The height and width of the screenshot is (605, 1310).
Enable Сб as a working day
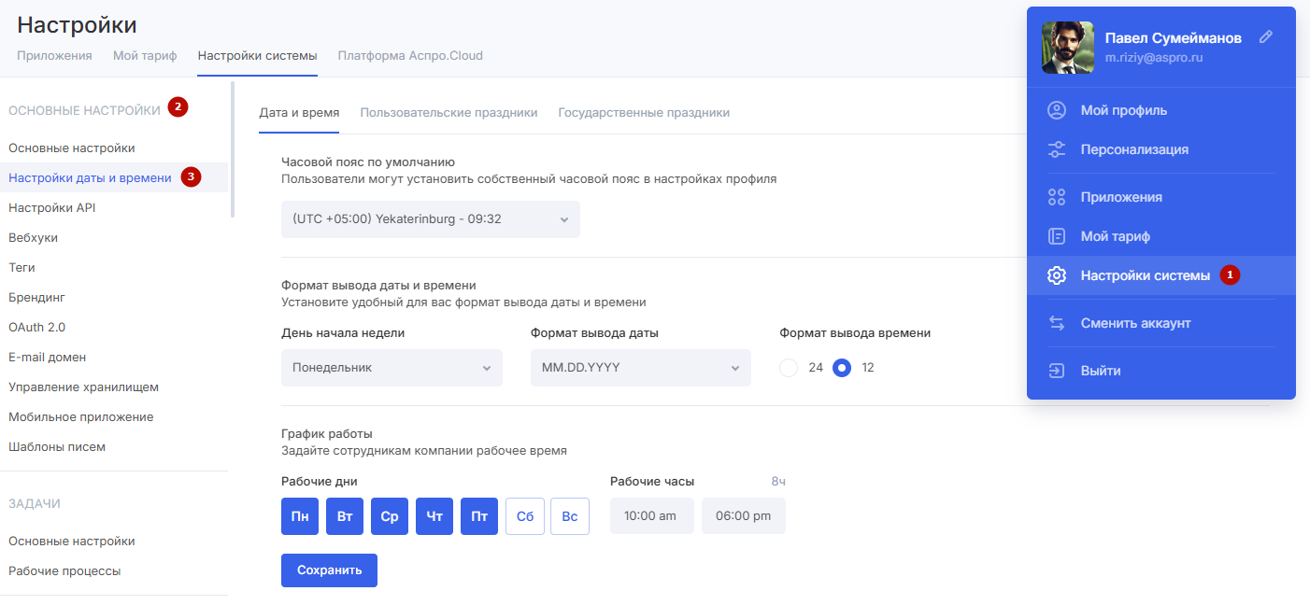click(x=525, y=516)
